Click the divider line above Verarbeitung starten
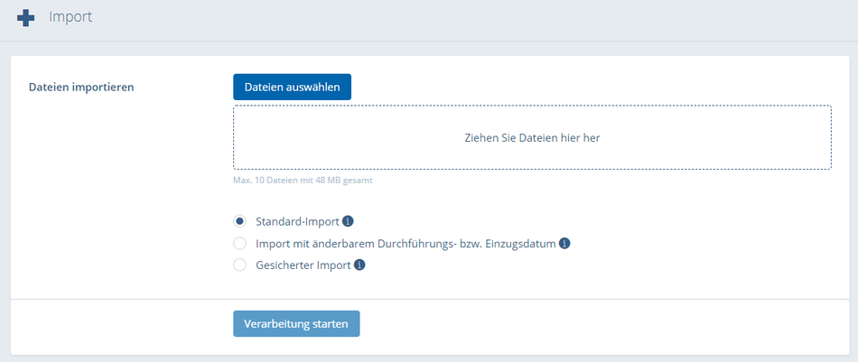858x362 pixels. point(430,299)
